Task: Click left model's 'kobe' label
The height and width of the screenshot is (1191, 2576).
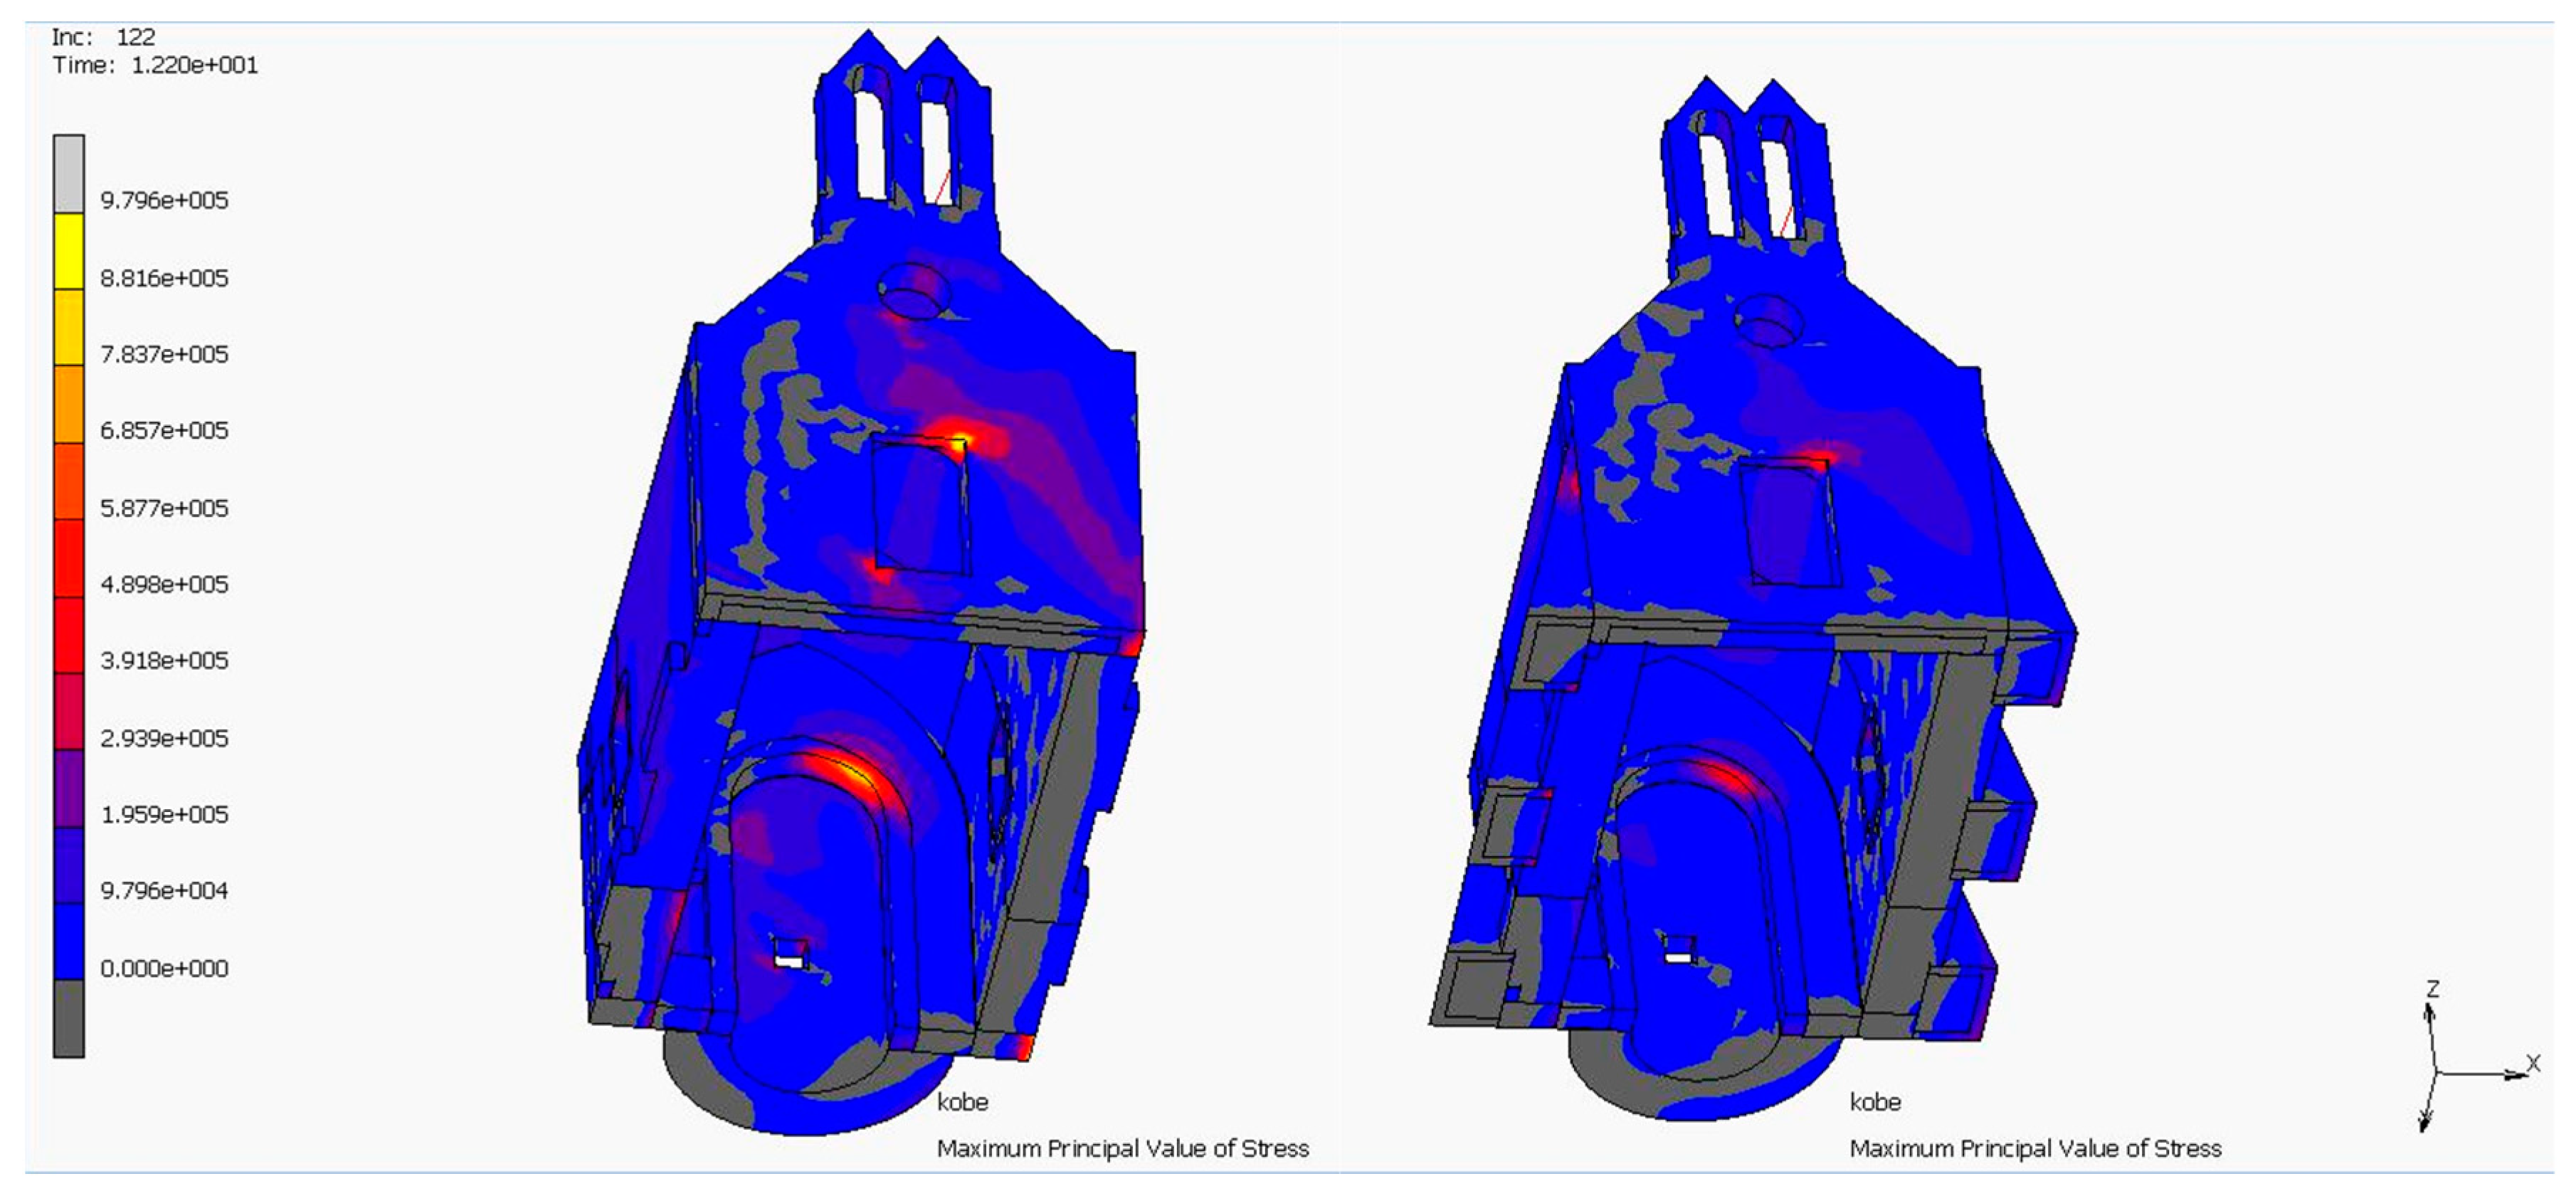Action: click(x=962, y=1102)
